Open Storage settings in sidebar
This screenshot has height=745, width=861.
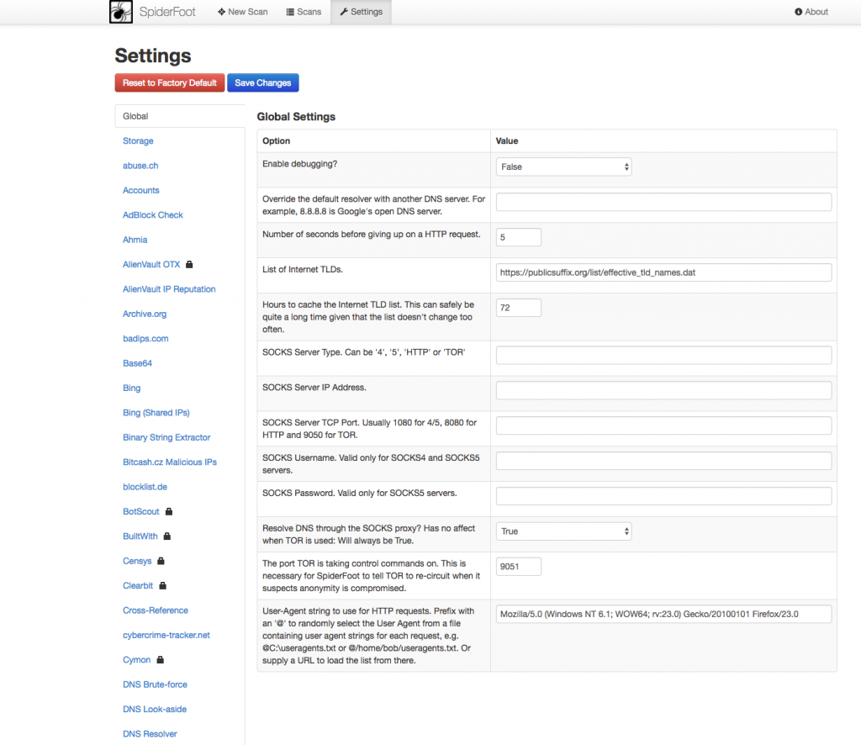138,141
